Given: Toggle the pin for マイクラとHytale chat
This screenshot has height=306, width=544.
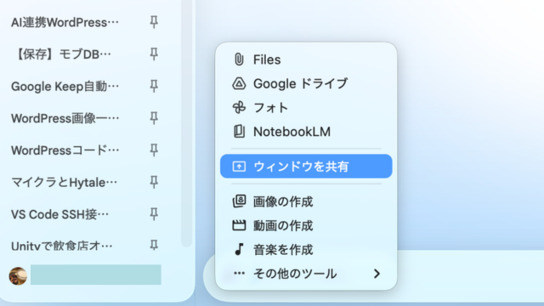Looking at the screenshot, I should coord(154,182).
